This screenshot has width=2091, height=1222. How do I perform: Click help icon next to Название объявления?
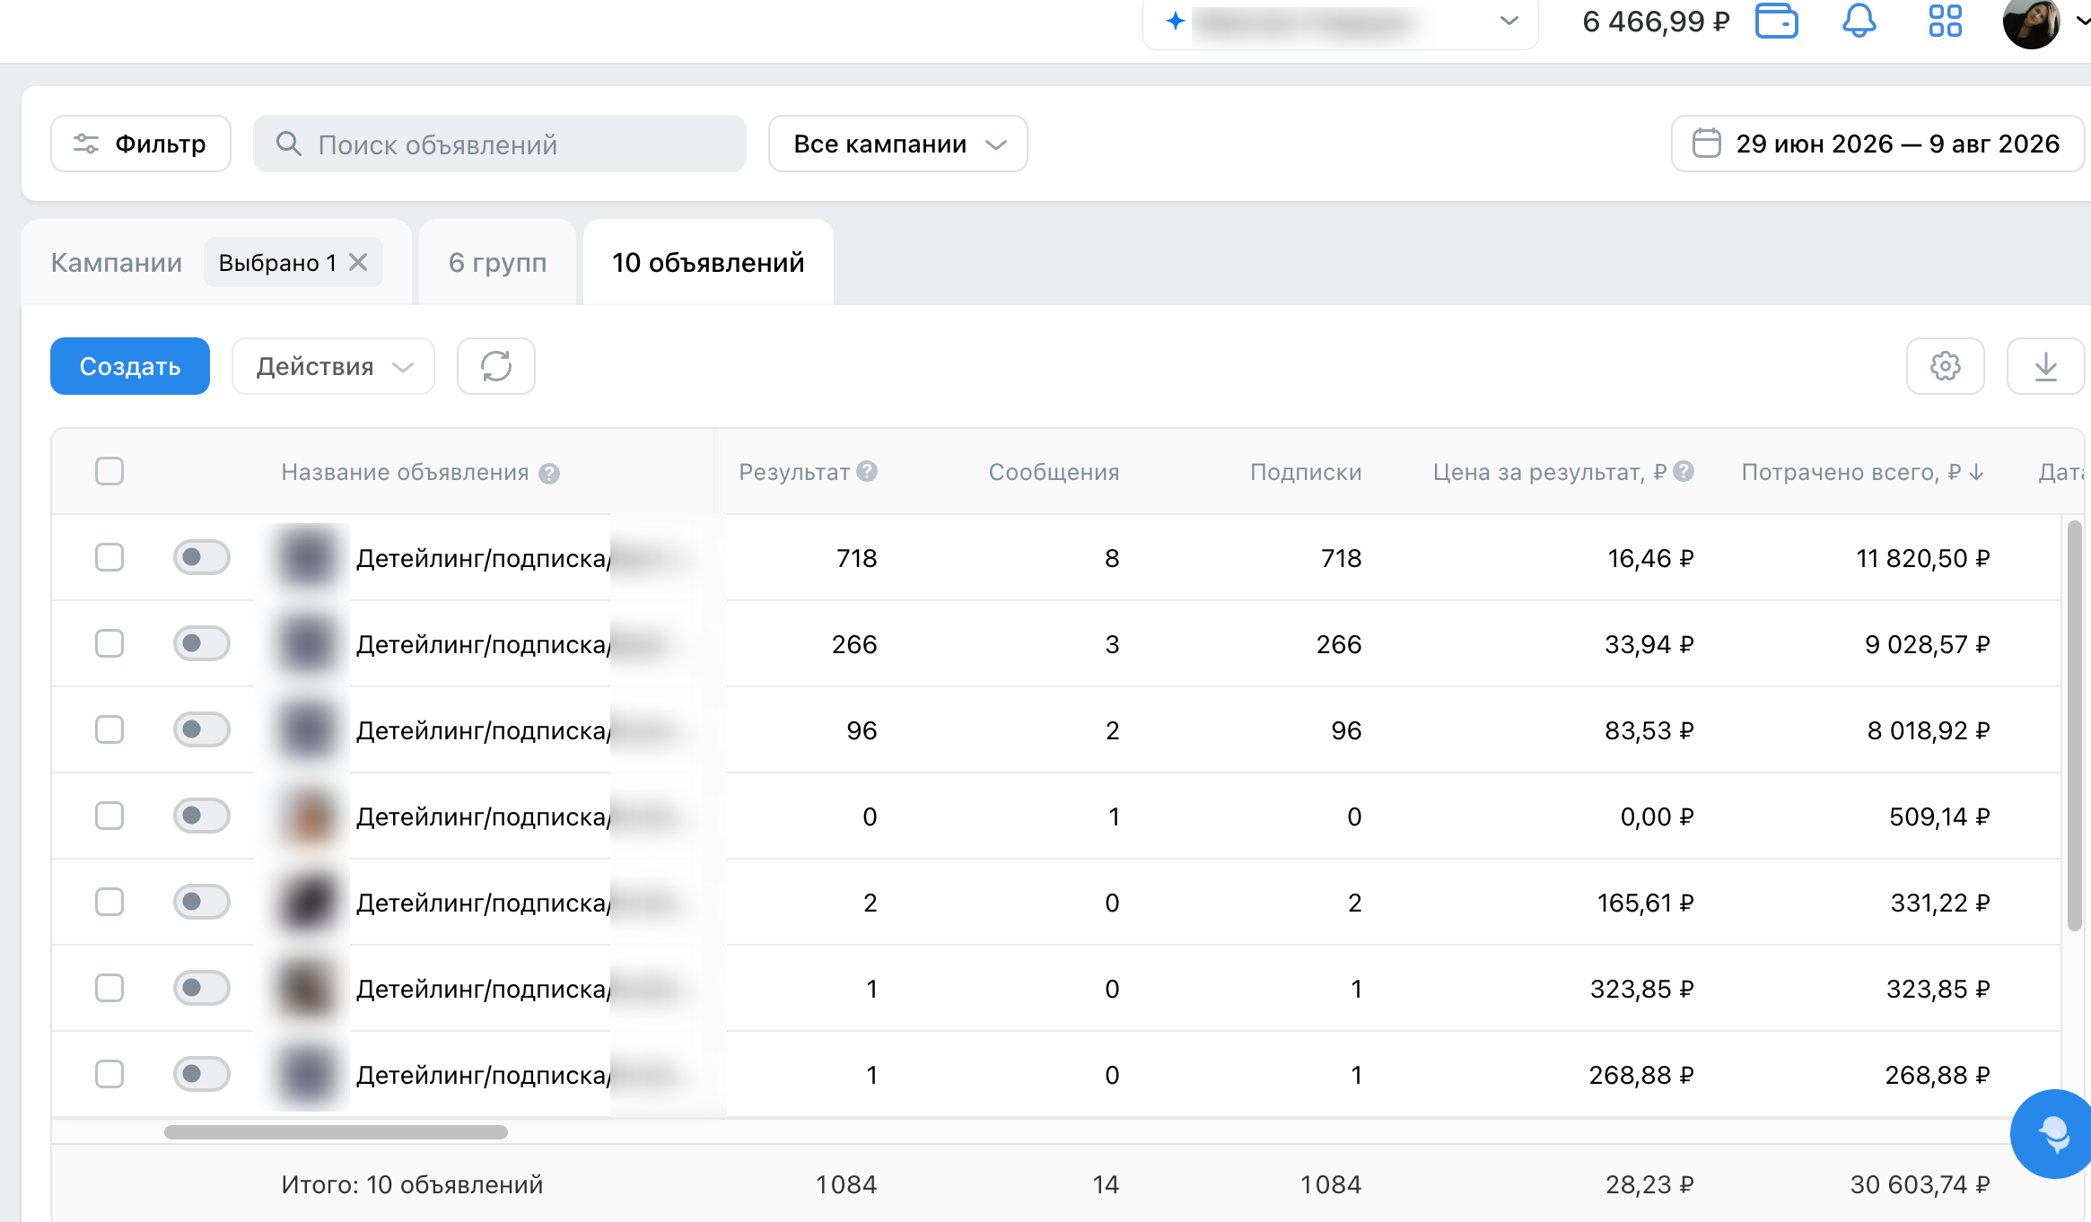(549, 474)
